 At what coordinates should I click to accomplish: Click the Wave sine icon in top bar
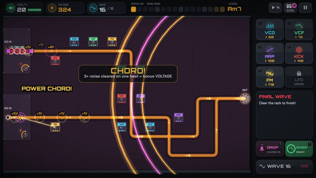pos(93,8)
